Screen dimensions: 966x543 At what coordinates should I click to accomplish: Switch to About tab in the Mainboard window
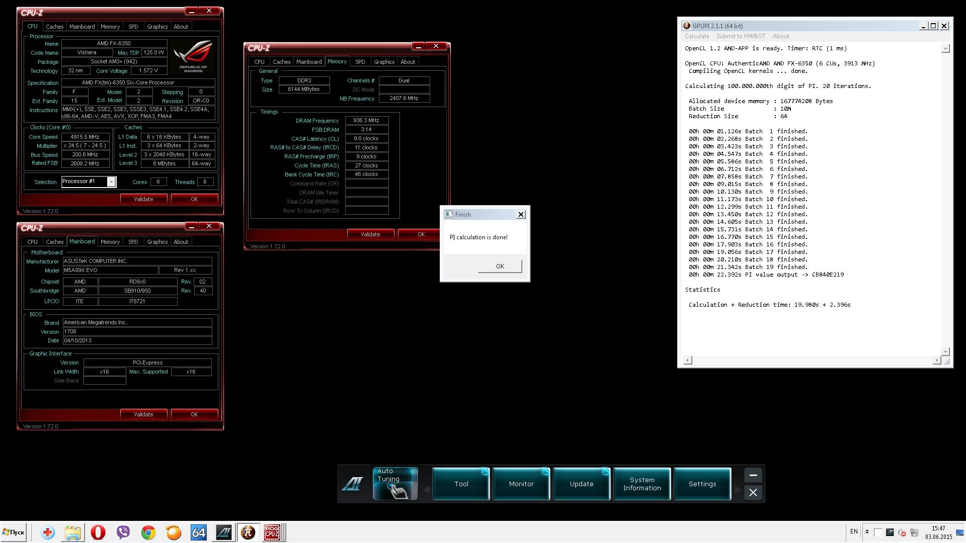point(181,242)
